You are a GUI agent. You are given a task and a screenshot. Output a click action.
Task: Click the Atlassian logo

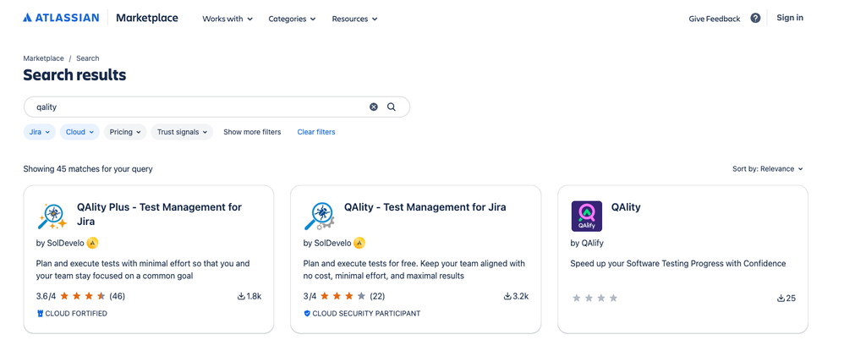click(x=61, y=18)
